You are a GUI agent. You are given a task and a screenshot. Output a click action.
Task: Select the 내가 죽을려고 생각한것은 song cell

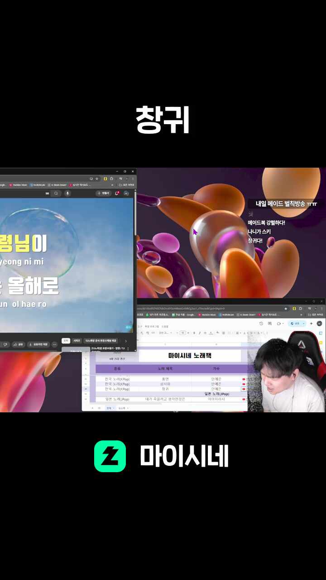(x=165, y=399)
